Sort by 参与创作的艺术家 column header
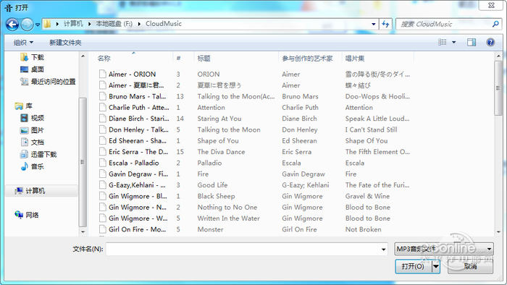The width and height of the screenshot is (507, 285). (x=307, y=59)
